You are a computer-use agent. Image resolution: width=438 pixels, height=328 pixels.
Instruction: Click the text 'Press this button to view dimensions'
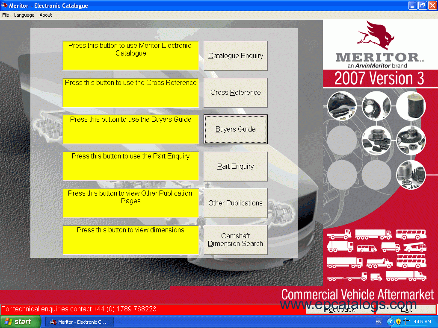[131, 230]
